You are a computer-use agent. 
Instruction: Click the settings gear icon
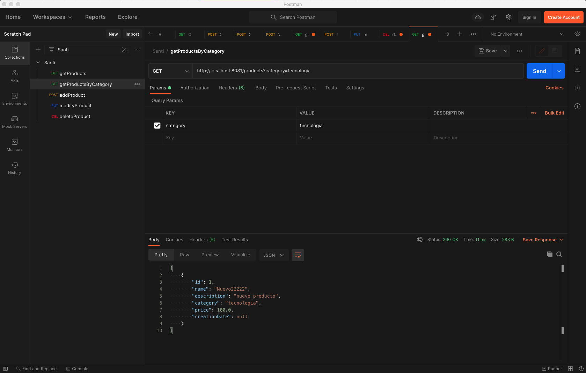point(508,17)
